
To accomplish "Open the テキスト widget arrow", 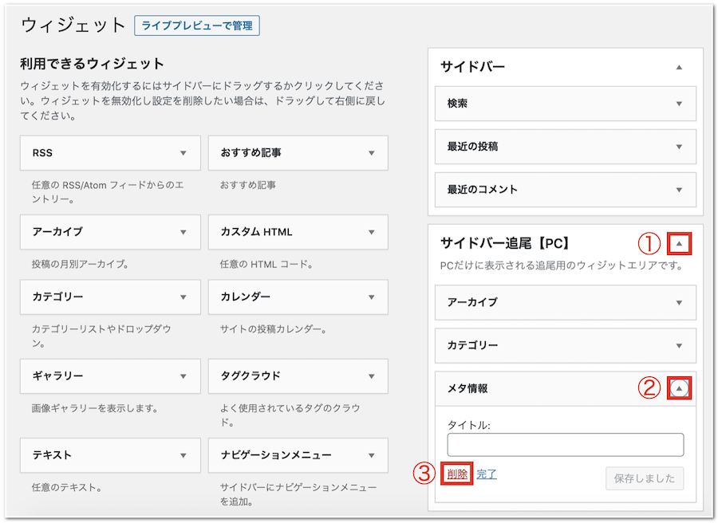I will click(x=183, y=455).
